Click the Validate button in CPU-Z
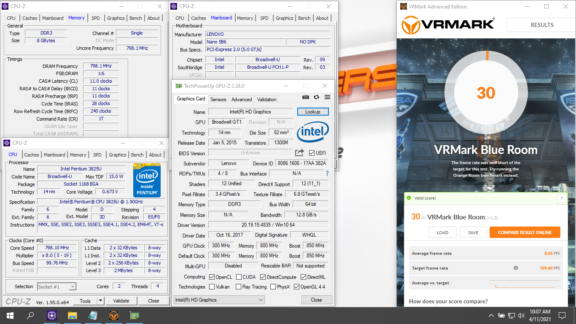 coord(121,301)
